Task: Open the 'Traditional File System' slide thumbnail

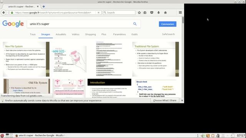Action: 155,59
